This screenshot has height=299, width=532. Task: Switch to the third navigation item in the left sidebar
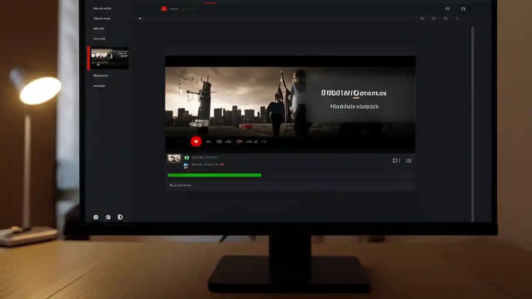[x=99, y=28]
